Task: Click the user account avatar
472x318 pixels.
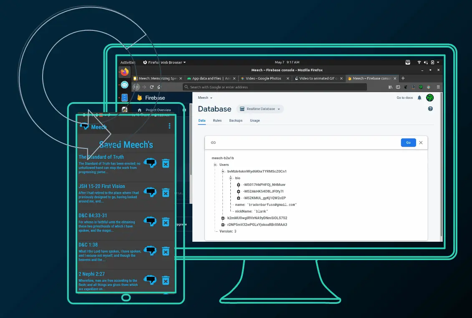Action: point(430,98)
